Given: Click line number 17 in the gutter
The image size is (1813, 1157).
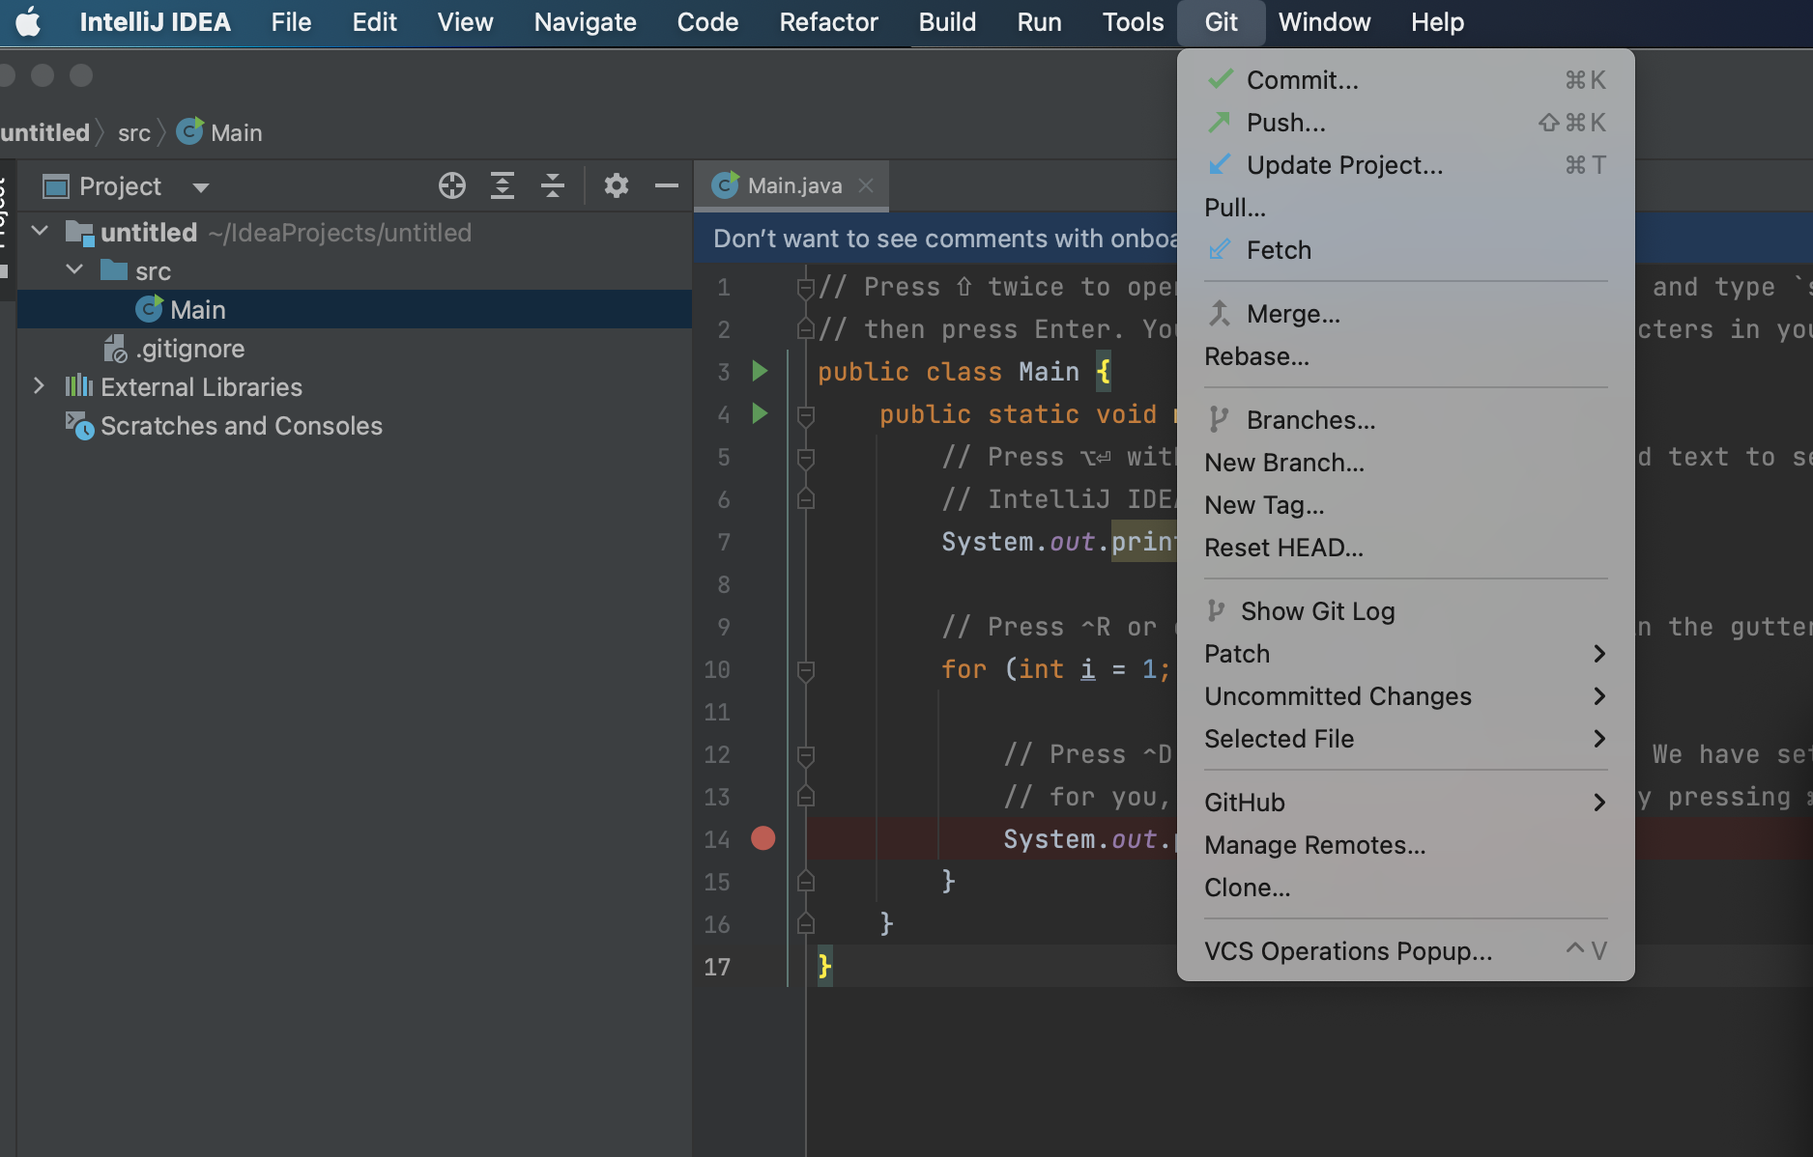Looking at the screenshot, I should 717,967.
